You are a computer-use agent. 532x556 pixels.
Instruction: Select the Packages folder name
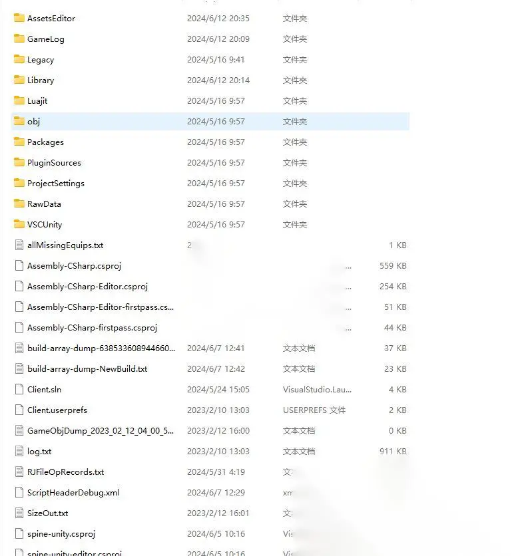(45, 142)
